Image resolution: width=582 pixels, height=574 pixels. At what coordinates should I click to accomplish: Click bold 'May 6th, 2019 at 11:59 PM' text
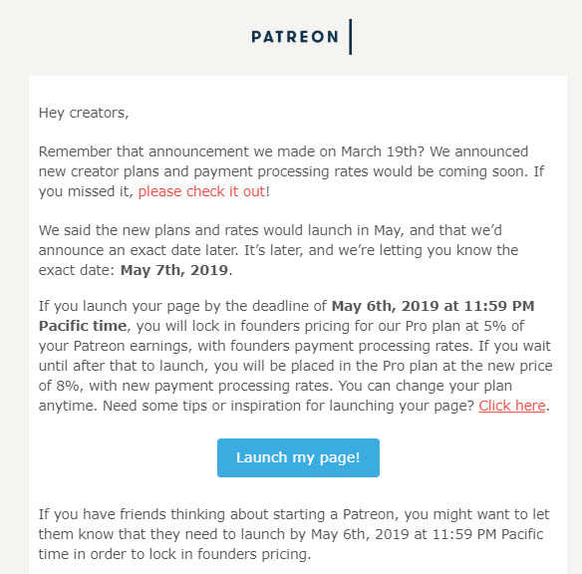coord(433,306)
